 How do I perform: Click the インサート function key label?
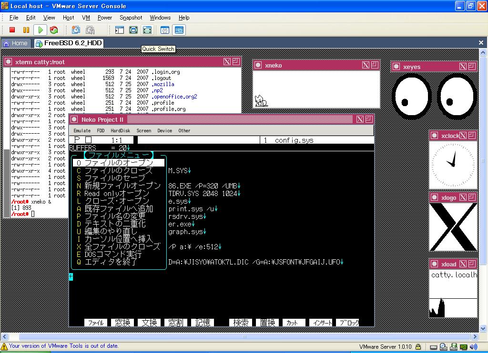coord(321,323)
